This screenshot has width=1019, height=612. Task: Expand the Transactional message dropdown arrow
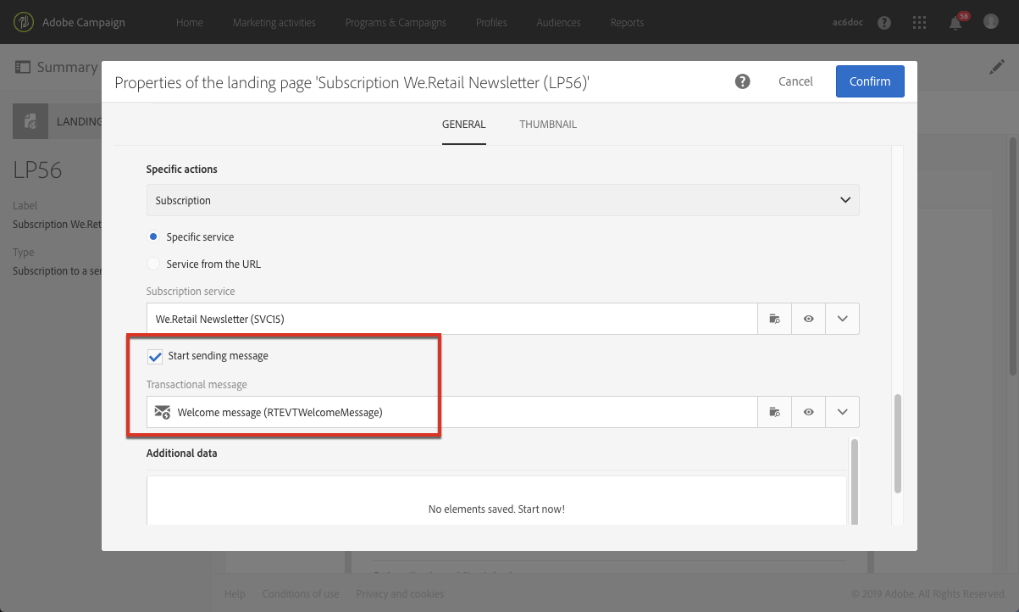843,412
